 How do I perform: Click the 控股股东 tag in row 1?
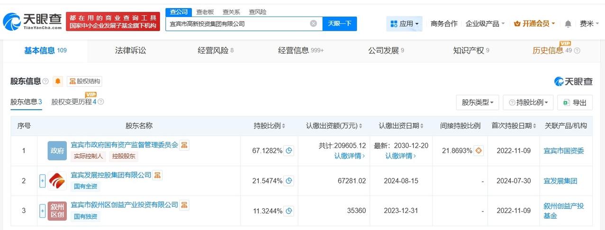(124, 156)
